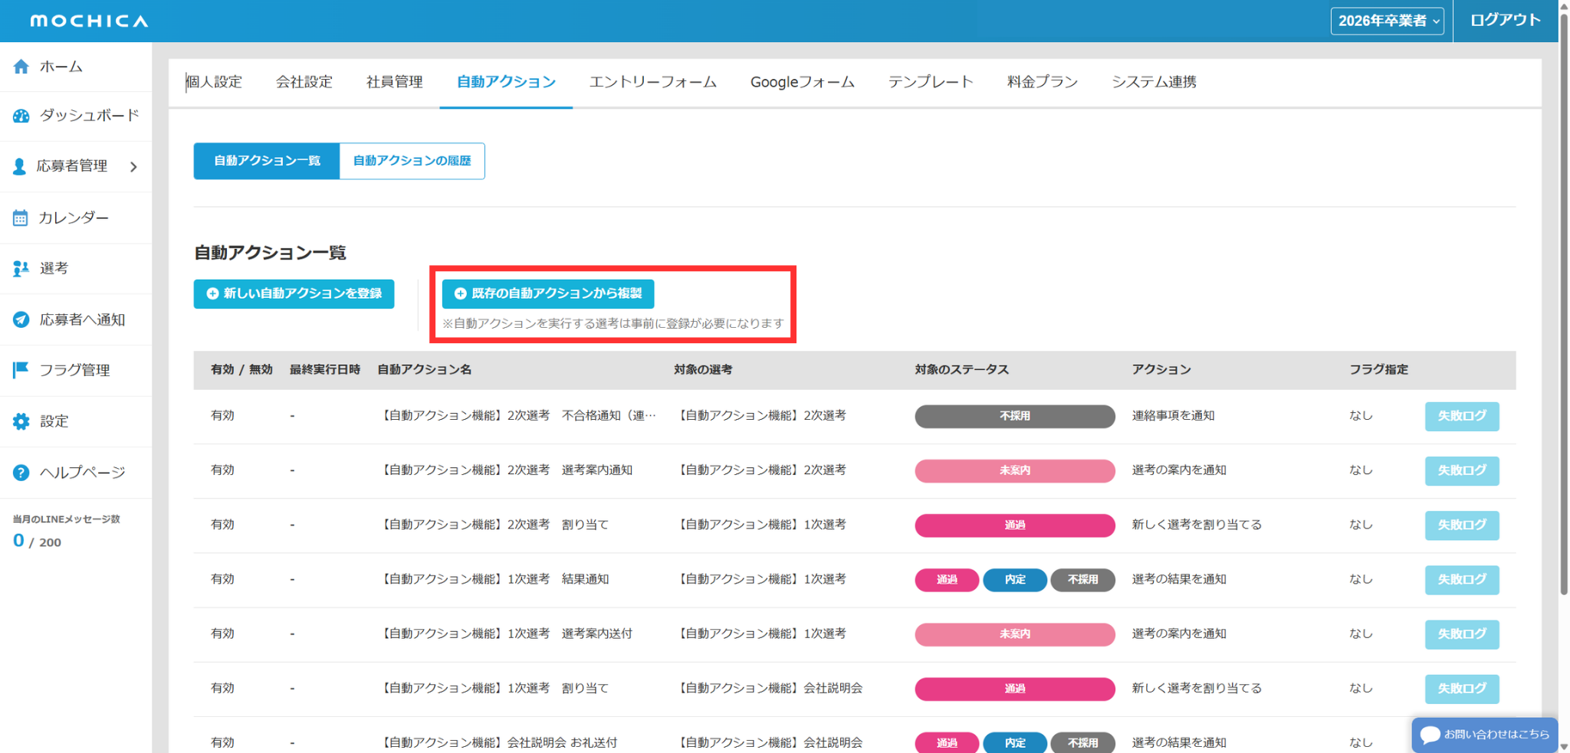The height and width of the screenshot is (753, 1570).
Task: Open the 2026年卒業者 graduation year dropdown
Action: click(1387, 21)
